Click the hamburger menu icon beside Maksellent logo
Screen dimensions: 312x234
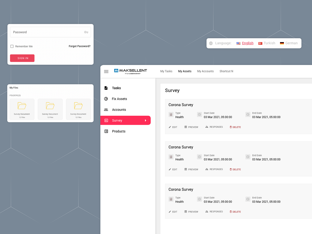(106, 71)
